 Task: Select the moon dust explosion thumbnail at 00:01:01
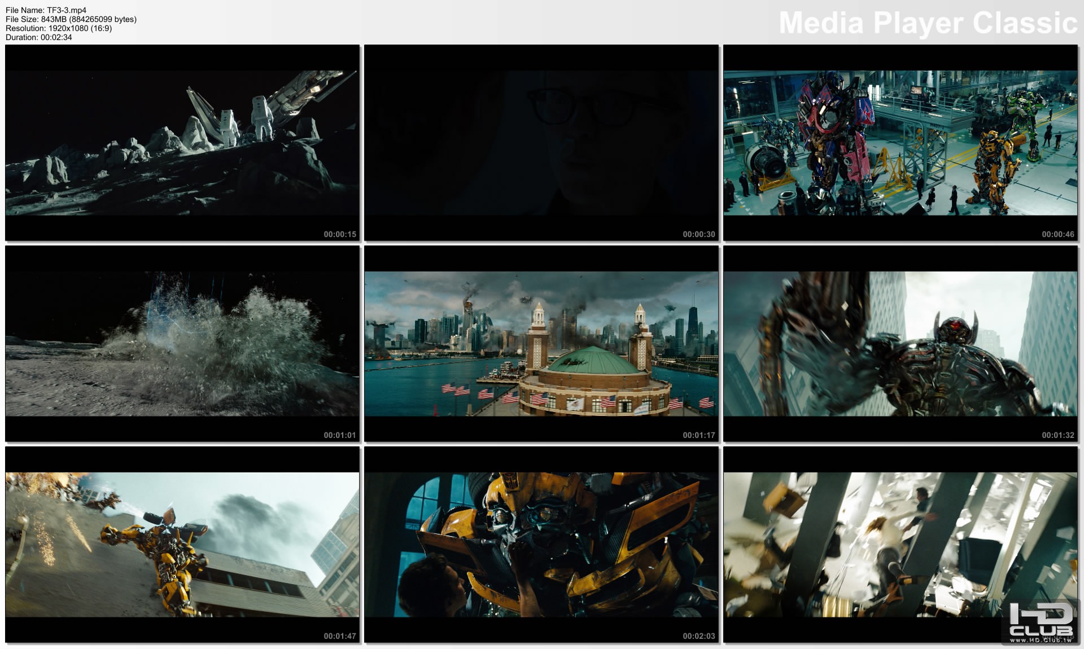[182, 344]
